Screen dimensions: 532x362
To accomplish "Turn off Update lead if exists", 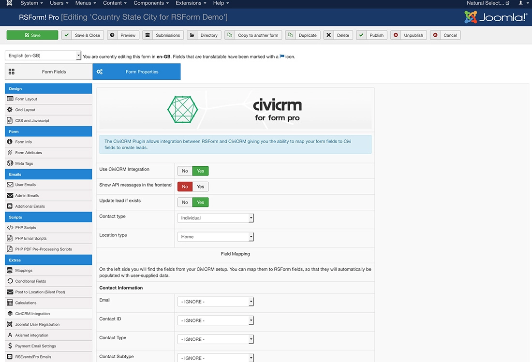I will 184,202.
